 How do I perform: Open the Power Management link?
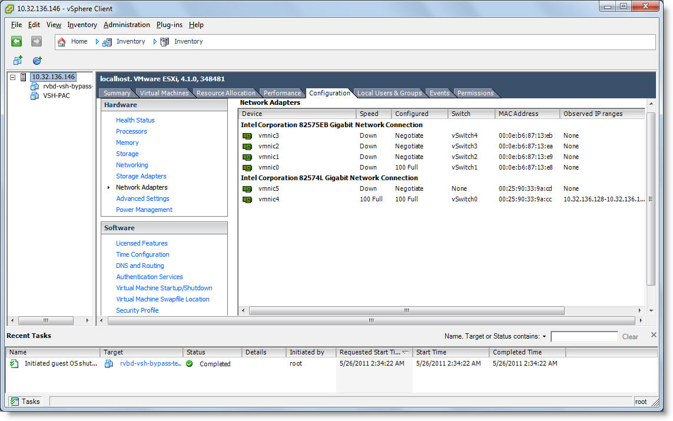coord(144,210)
